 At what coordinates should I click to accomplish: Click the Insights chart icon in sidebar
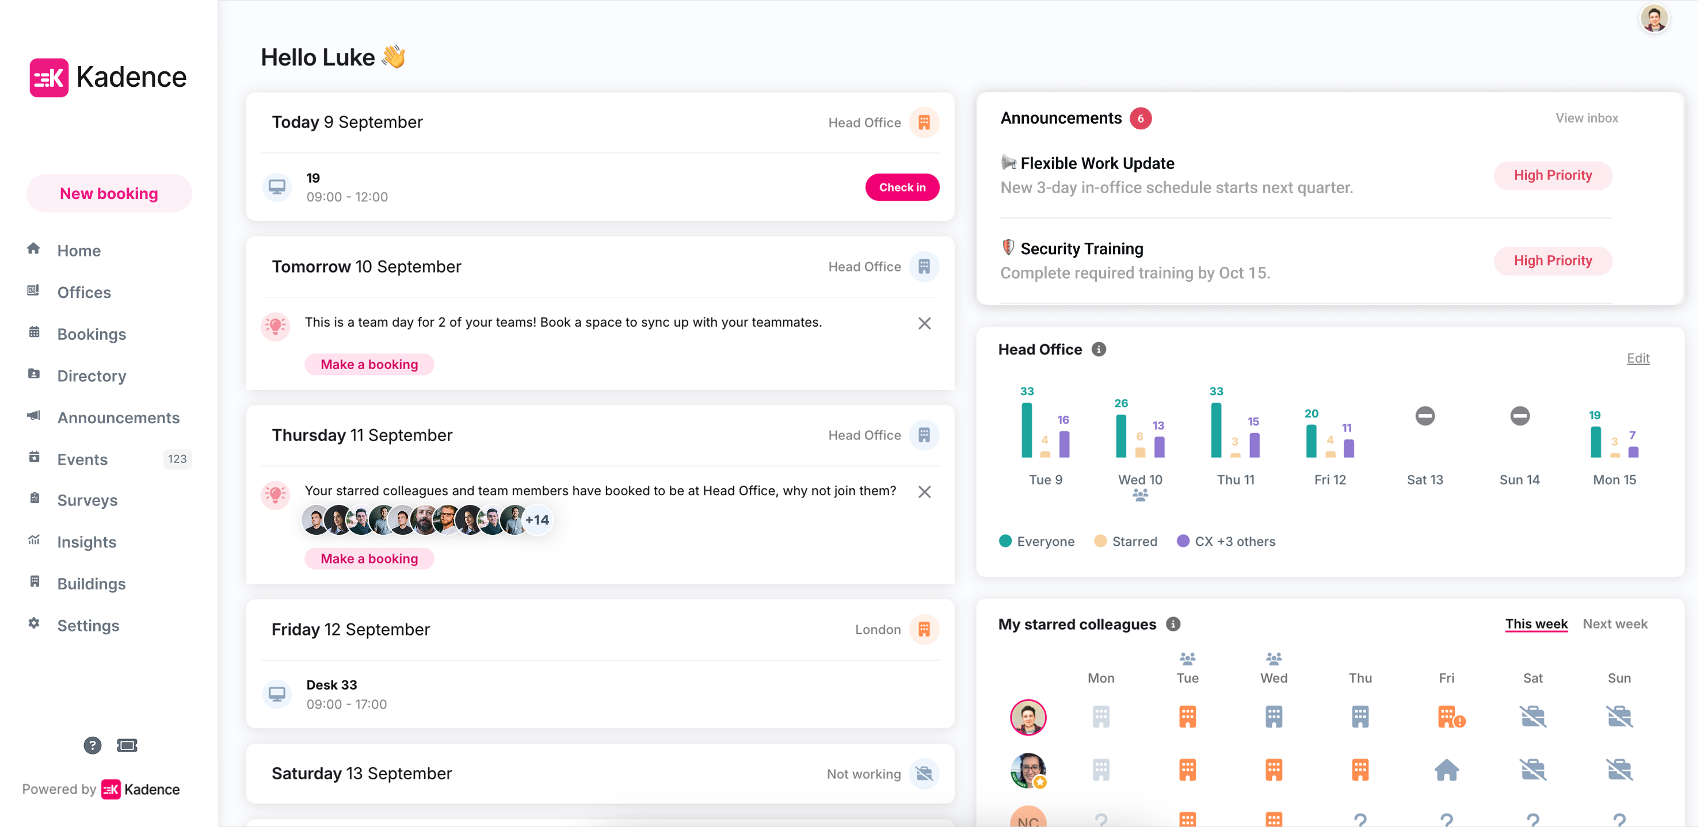35,541
